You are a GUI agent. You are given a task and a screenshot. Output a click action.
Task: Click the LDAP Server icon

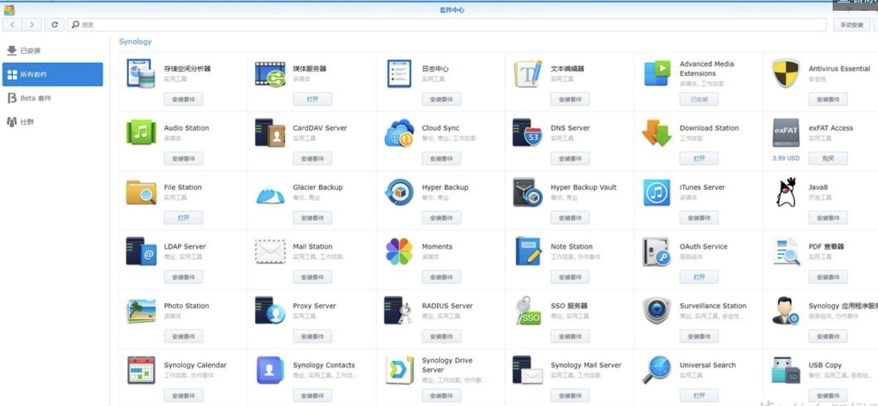pos(141,252)
